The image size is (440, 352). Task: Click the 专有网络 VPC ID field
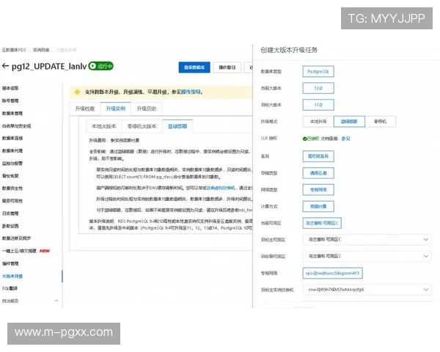tap(333, 273)
